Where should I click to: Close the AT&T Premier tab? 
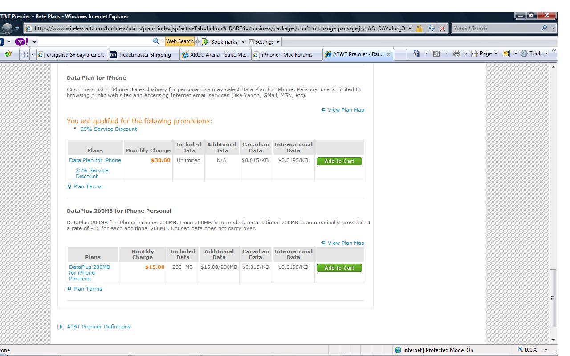[388, 54]
